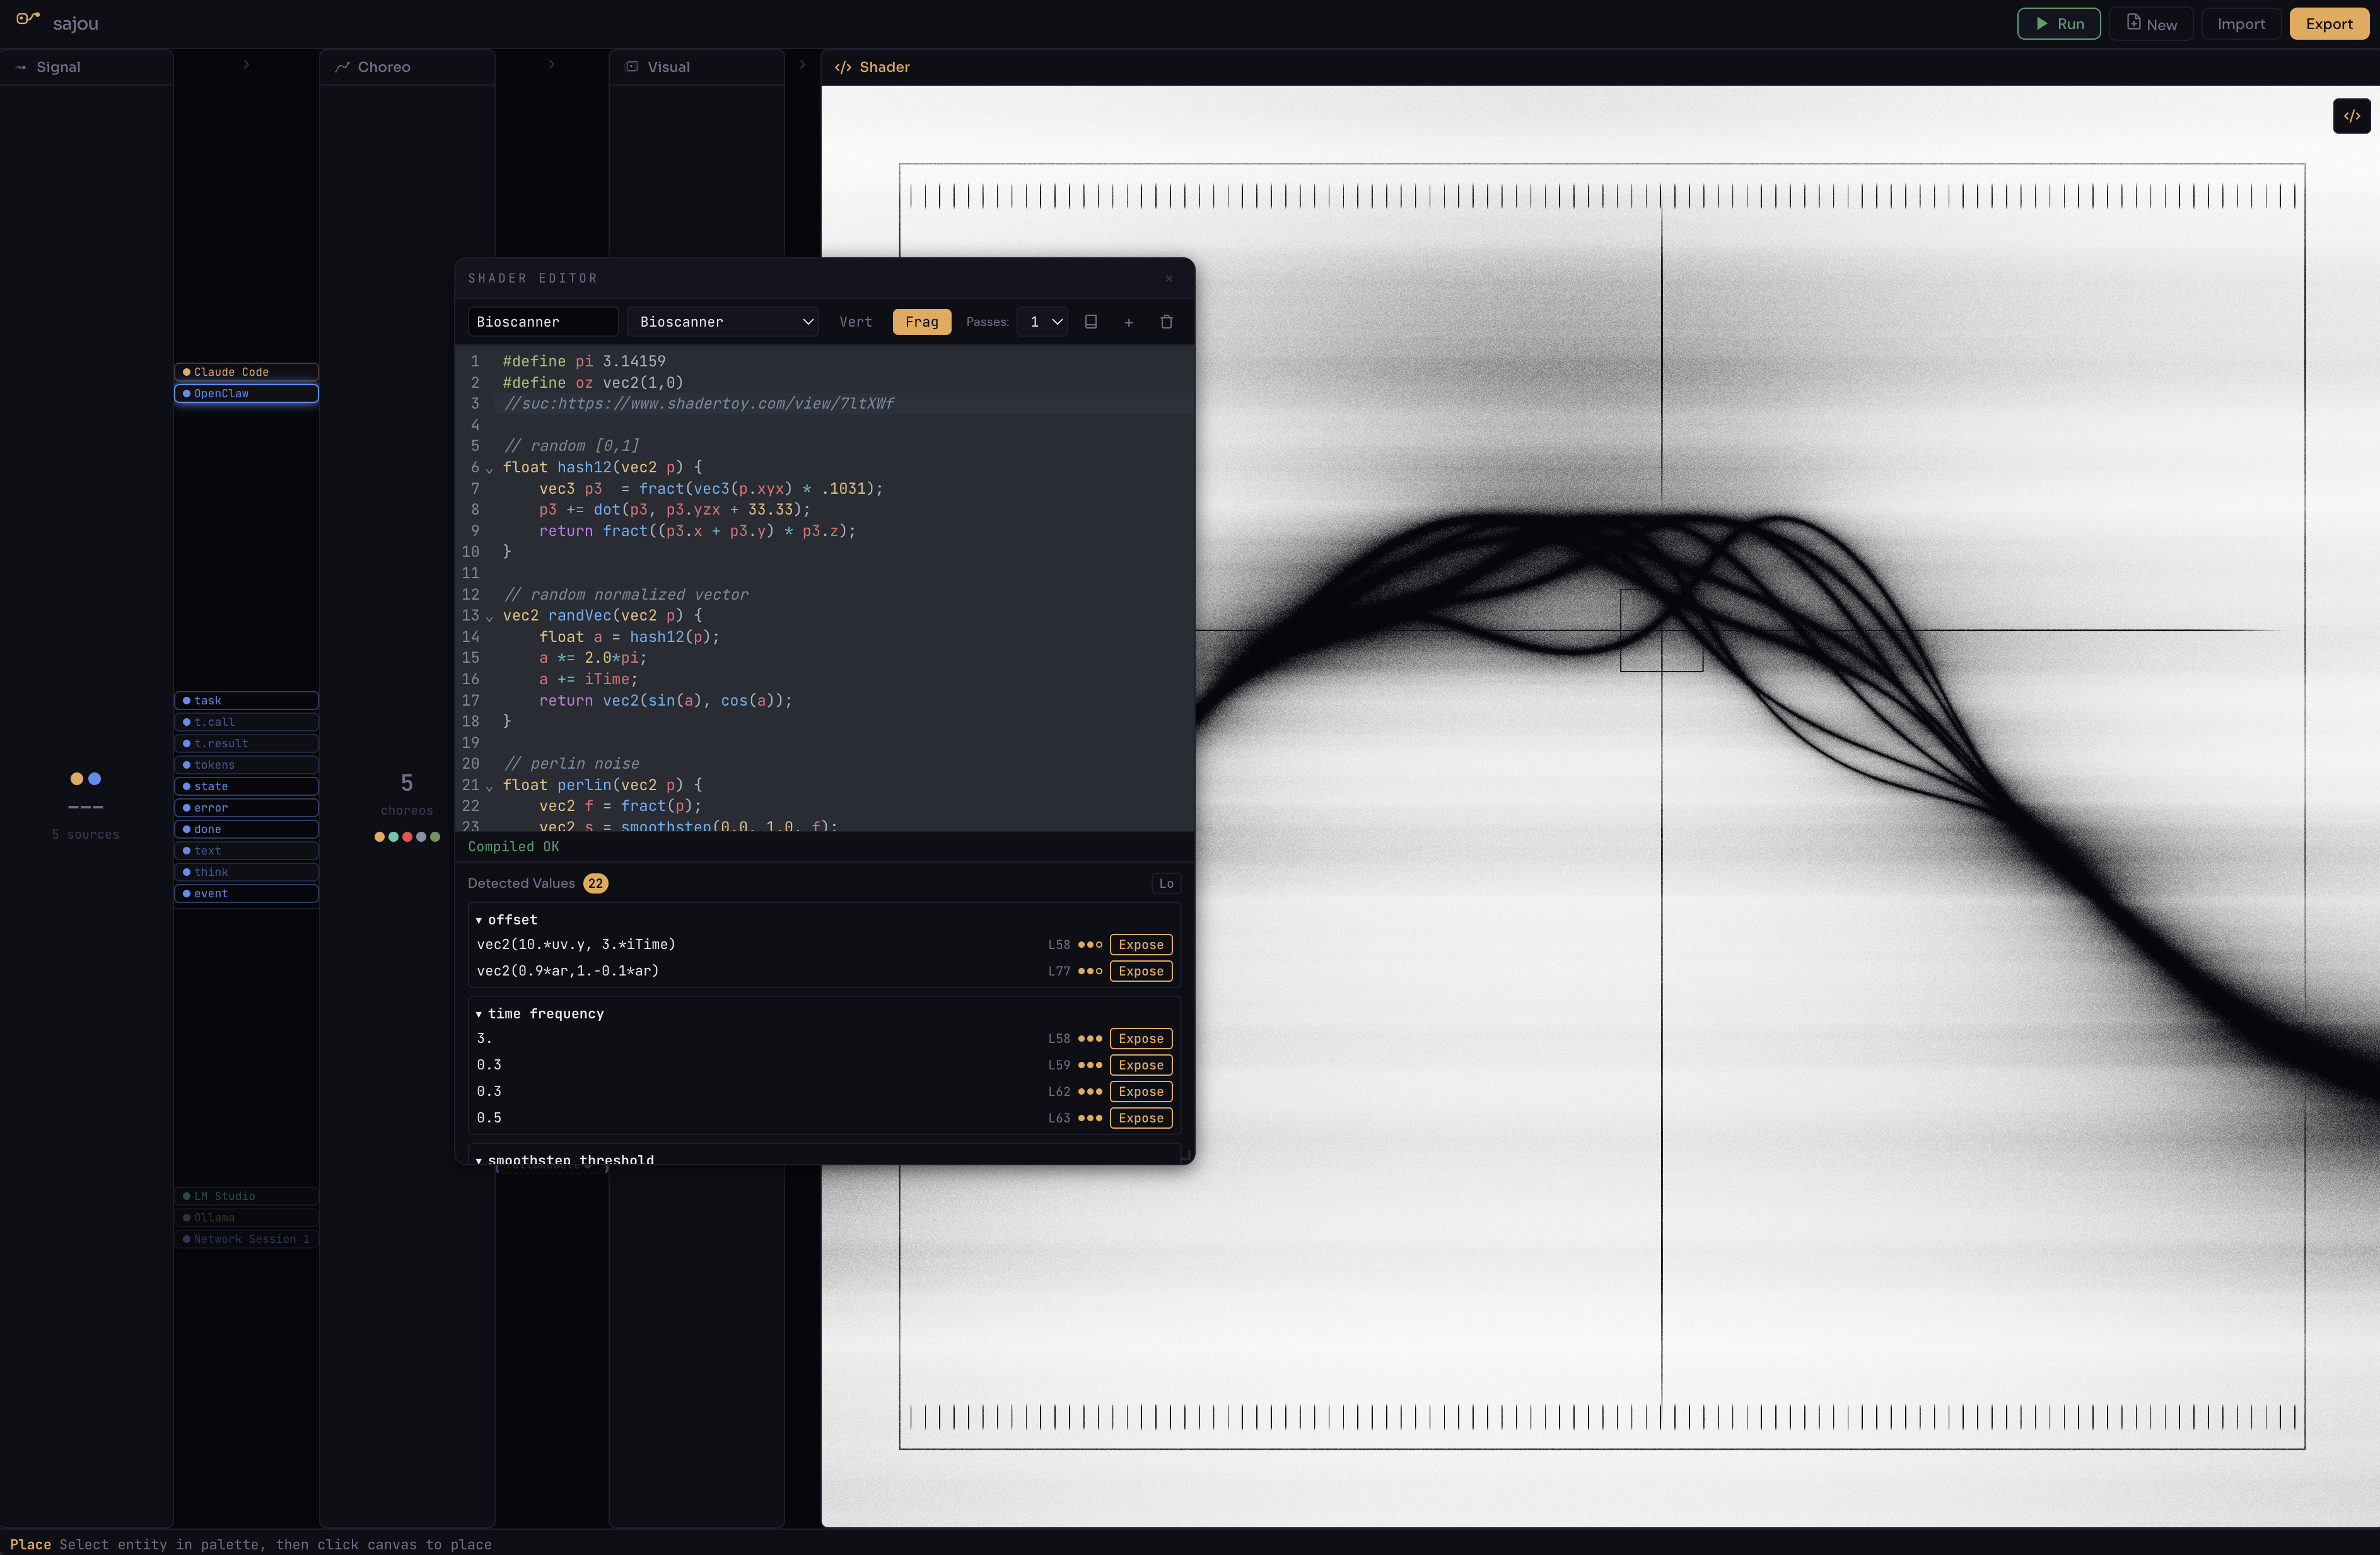
Task: Click the Visual panel frame icon
Action: [x=632, y=66]
